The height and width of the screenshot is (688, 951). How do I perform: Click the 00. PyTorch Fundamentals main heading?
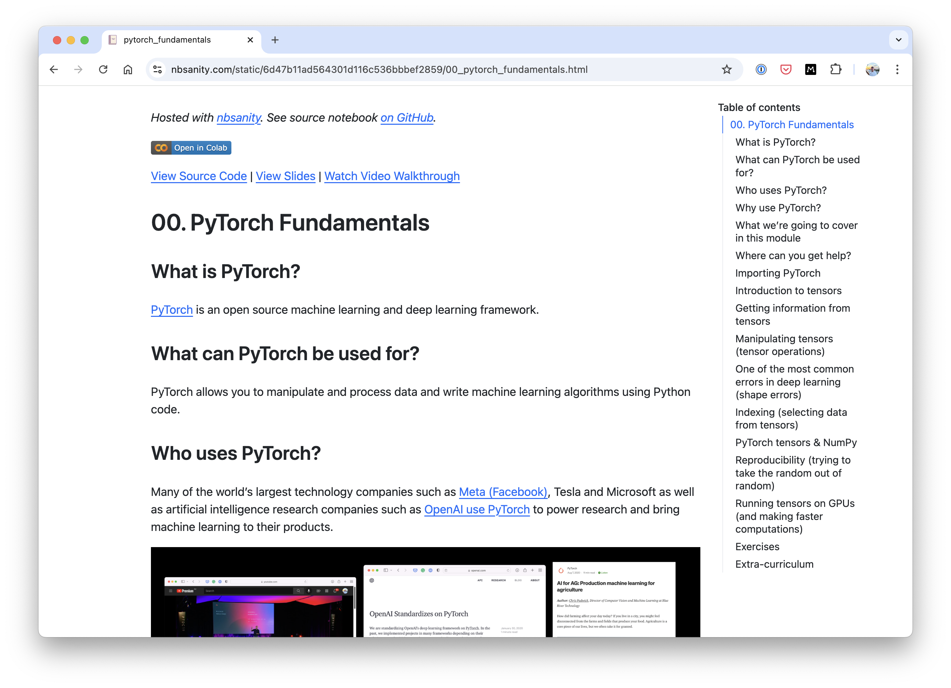[290, 222]
